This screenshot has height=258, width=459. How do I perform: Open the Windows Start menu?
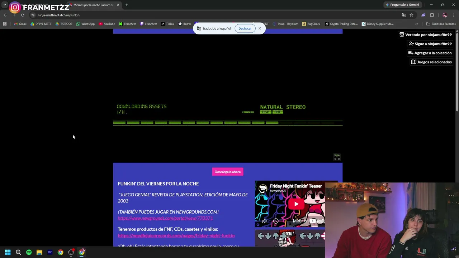(8, 252)
